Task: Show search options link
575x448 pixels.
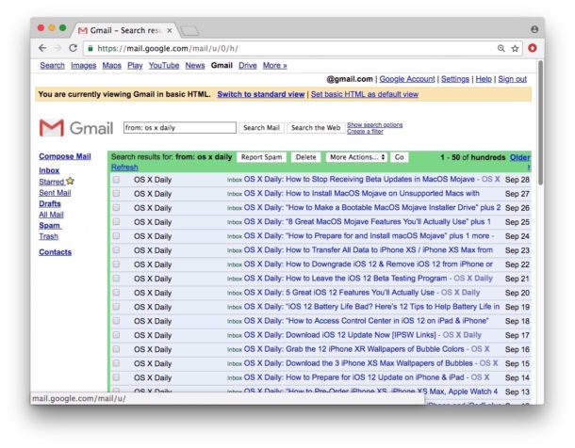Action: point(375,125)
